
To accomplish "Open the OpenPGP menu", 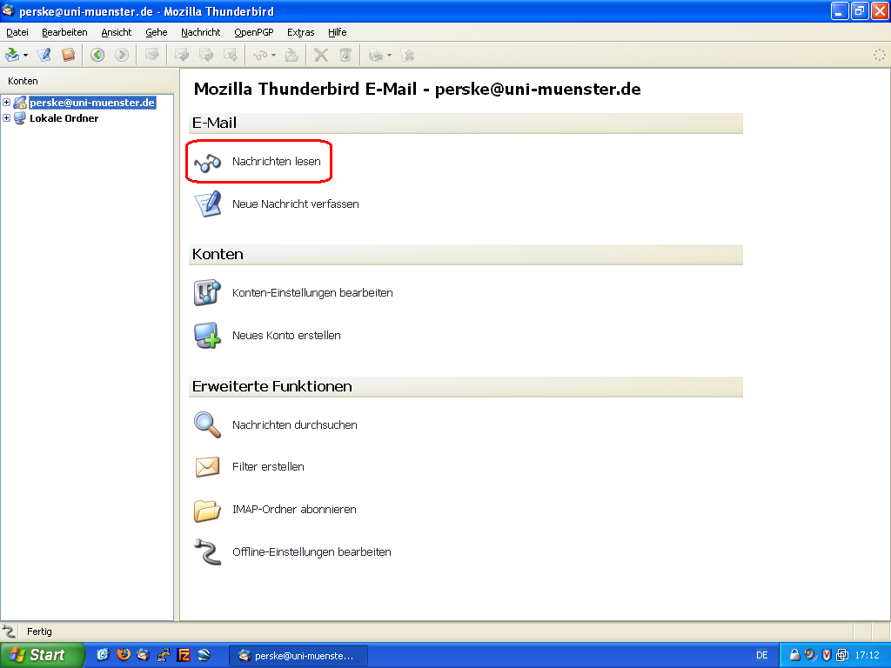I will click(253, 32).
